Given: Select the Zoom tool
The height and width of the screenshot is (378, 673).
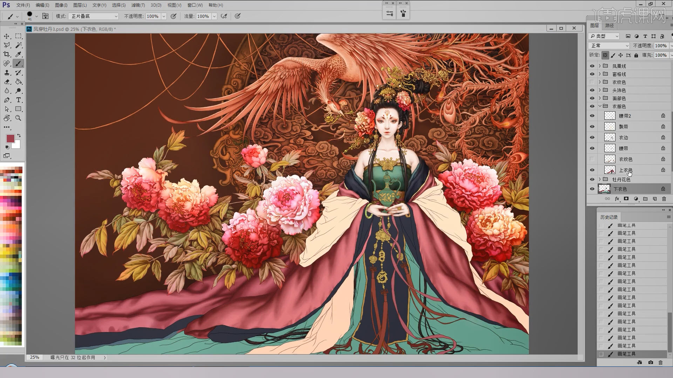Looking at the screenshot, I should coord(19,118).
